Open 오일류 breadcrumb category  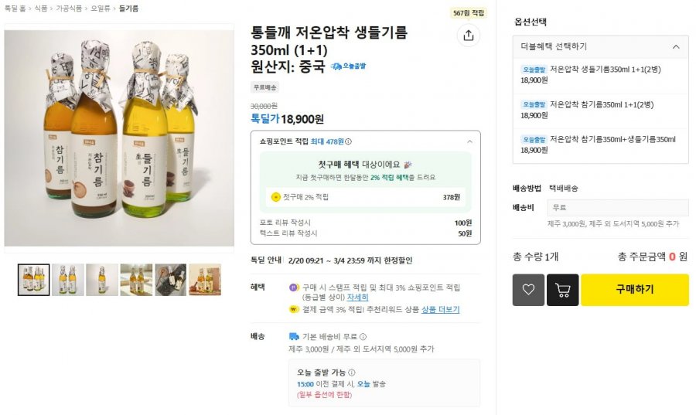[101, 9]
